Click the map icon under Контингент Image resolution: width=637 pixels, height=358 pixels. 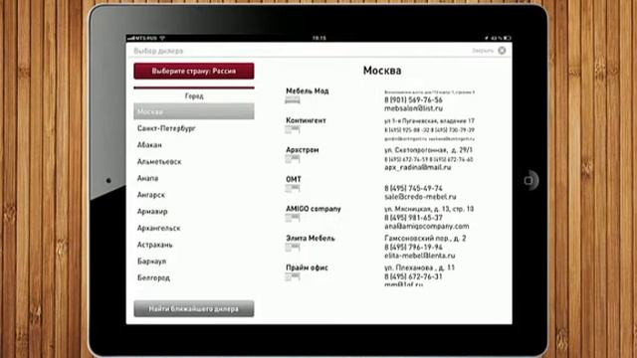(x=293, y=129)
